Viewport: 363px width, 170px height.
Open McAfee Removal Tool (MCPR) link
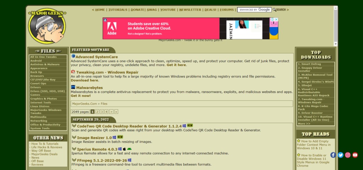315,76
